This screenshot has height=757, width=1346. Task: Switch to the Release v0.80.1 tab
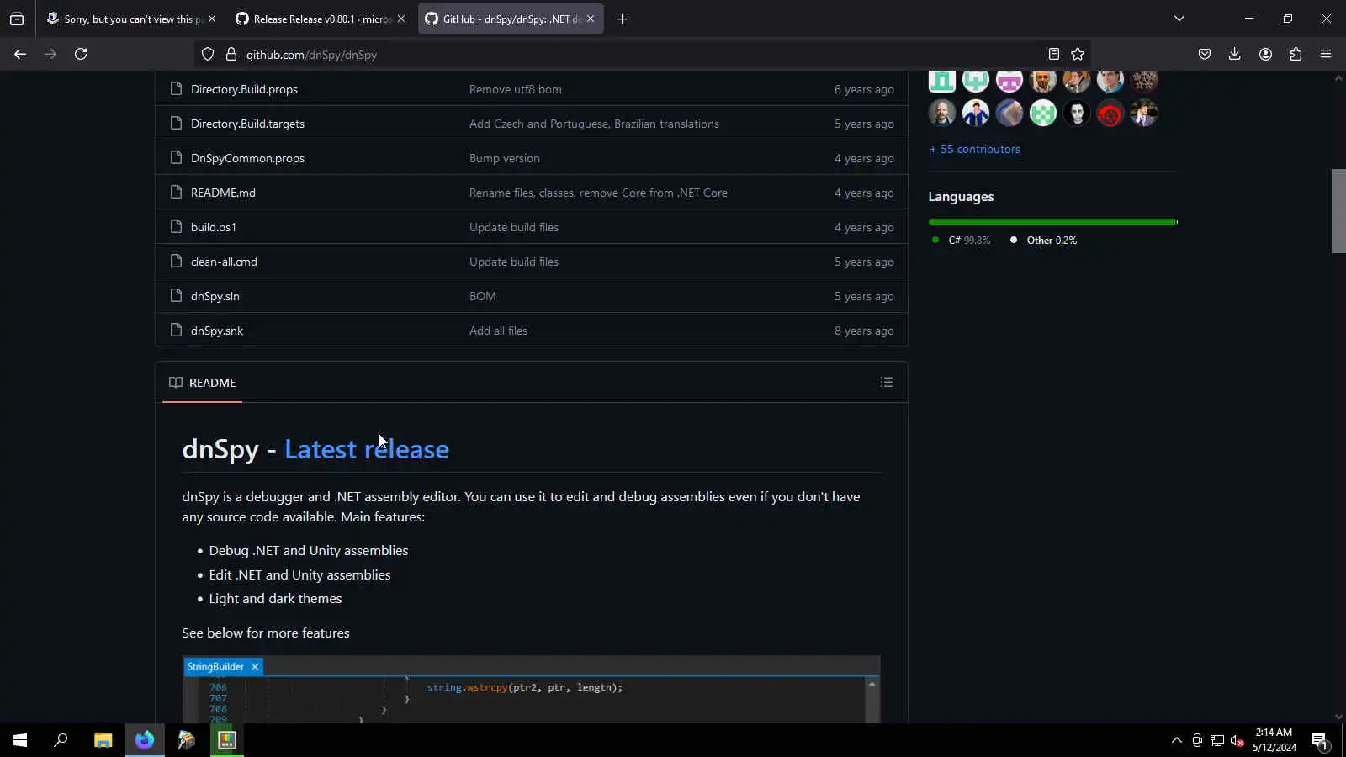click(x=320, y=19)
